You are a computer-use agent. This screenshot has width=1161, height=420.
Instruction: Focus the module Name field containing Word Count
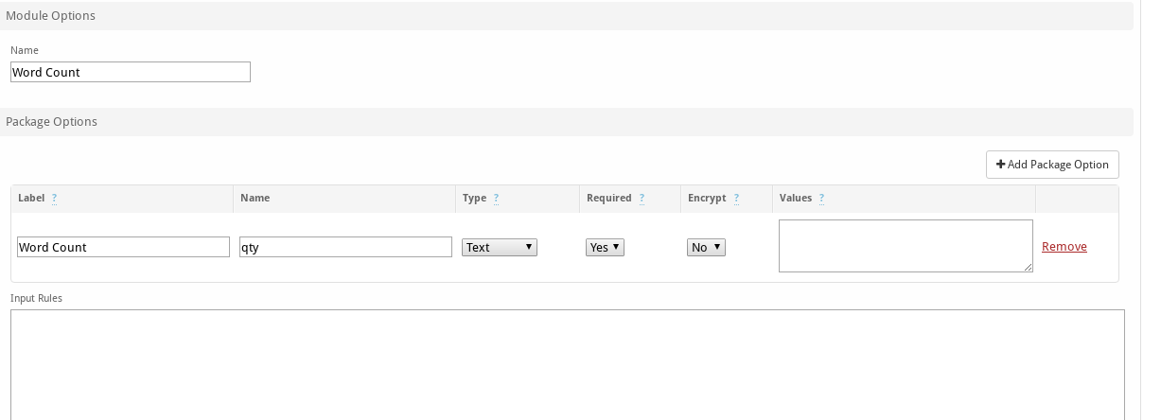click(131, 72)
